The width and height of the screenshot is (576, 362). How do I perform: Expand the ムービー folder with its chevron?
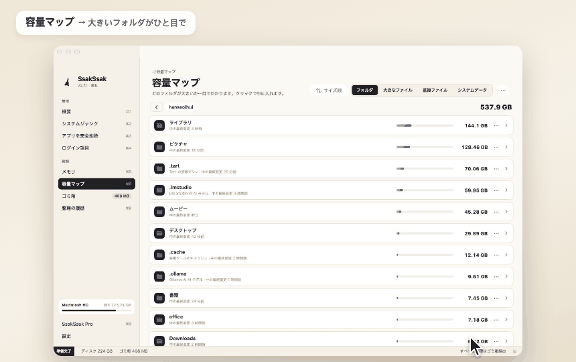(506, 212)
